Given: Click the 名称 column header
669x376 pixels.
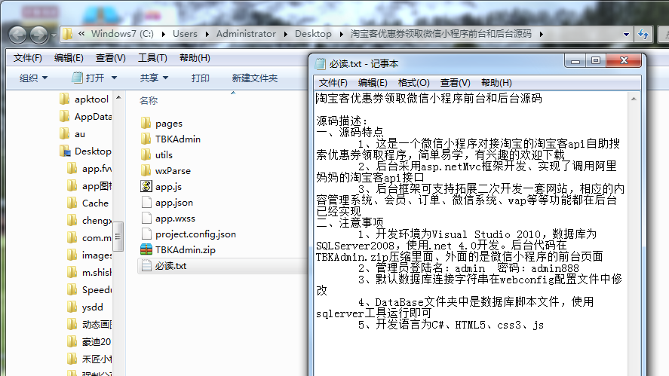Looking at the screenshot, I should coord(149,101).
